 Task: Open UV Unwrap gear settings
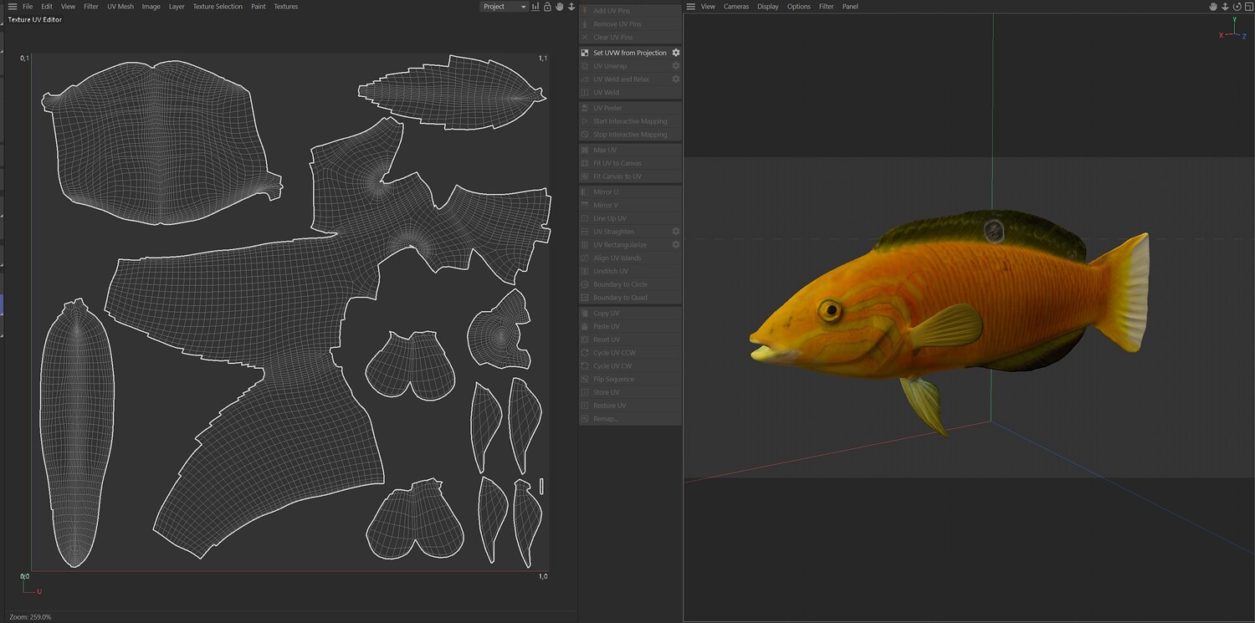676,66
